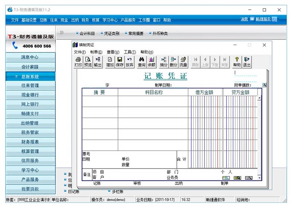Open 税务管家 in the sidebar
Image resolution: width=290 pixels, height=208 pixels.
pyautogui.click(x=30, y=132)
